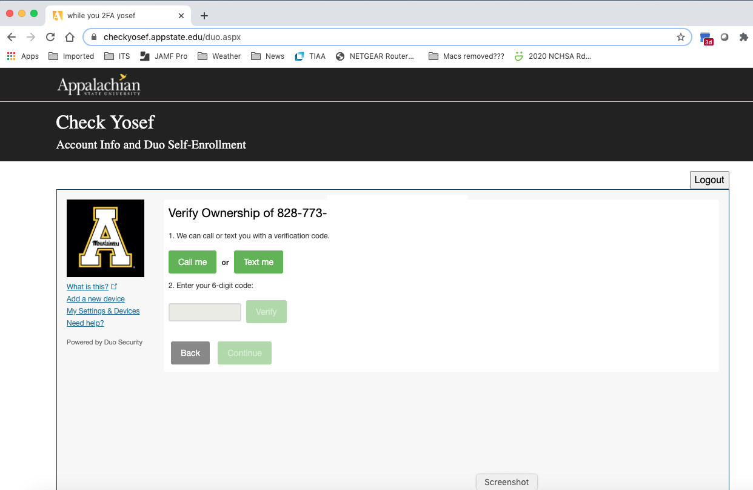Click the Call me button
The image size is (753, 490).
pos(192,262)
